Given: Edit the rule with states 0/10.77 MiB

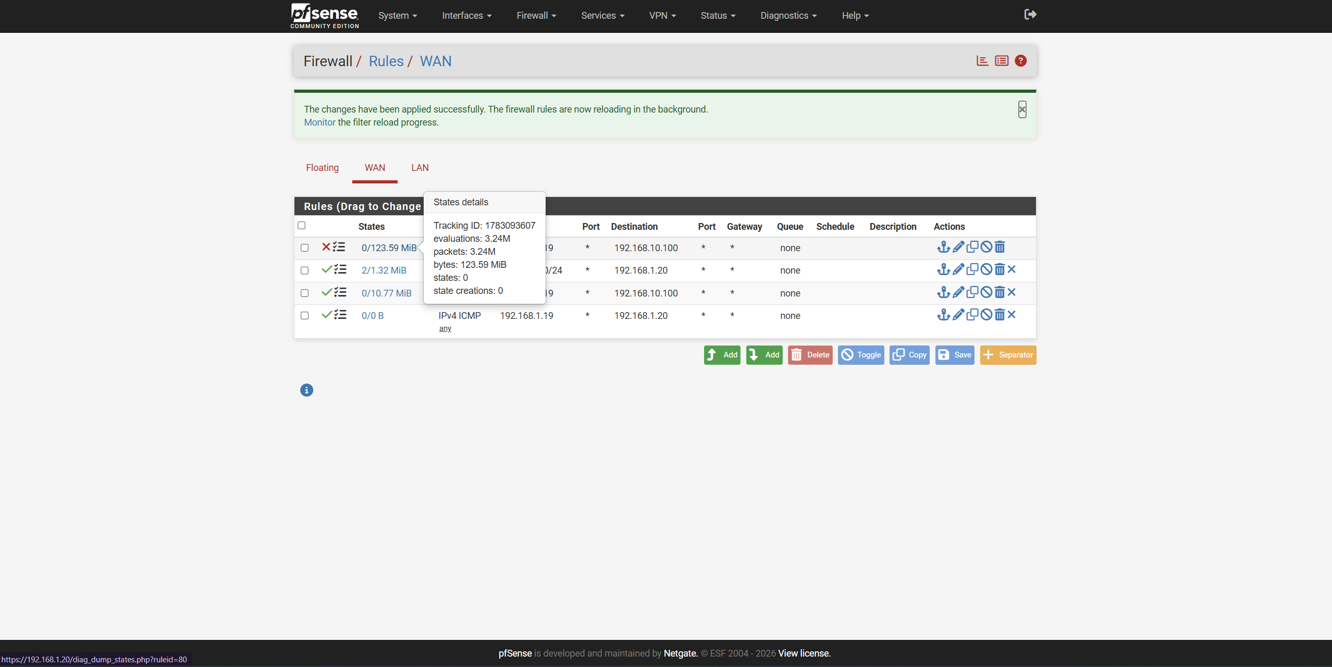Looking at the screenshot, I should point(958,292).
